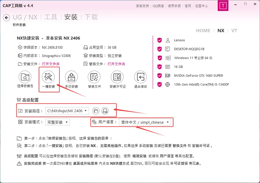Screen dimensions: 260x183
Task: Open the 安装模式 完整安装 dropdown
Action: (58, 122)
